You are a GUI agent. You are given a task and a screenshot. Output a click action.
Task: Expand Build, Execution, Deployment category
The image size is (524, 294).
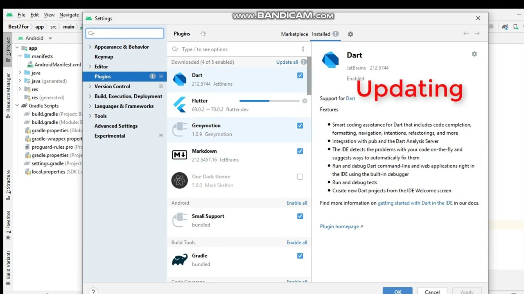(90, 96)
